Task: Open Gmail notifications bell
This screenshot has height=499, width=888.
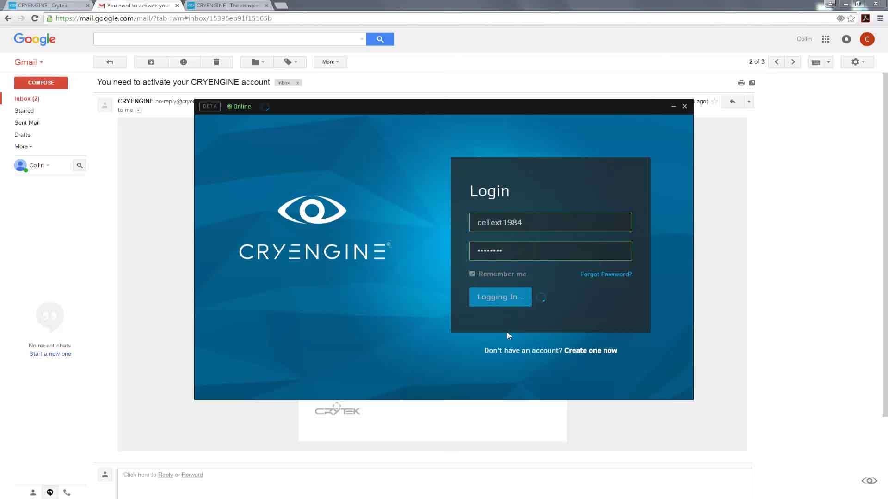Action: [x=846, y=39]
